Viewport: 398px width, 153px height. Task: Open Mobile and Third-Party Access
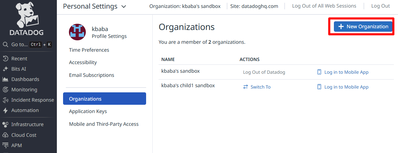tap(104, 124)
